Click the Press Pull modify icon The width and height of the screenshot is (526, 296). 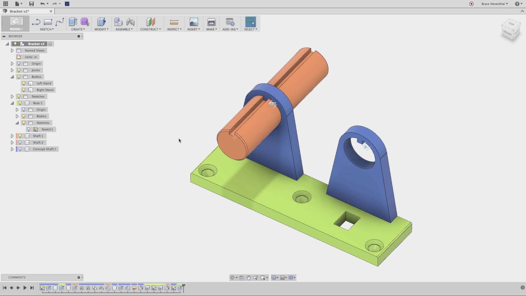pos(101,22)
